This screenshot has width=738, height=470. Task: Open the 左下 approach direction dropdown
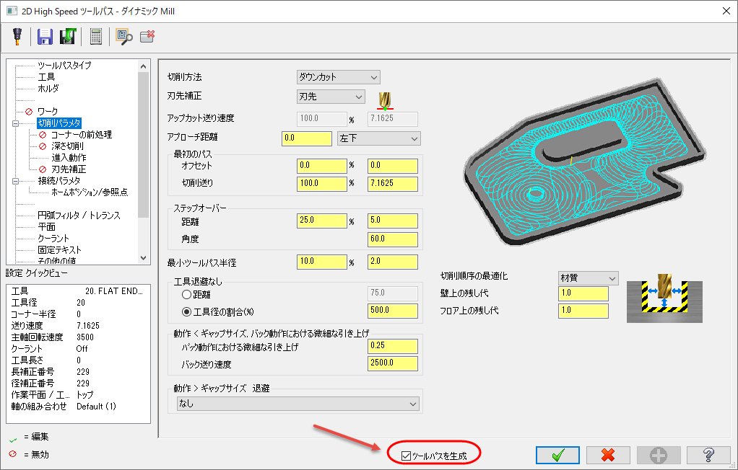tap(378, 138)
